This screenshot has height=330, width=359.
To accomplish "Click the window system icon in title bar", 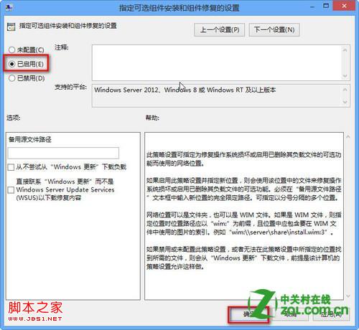I will point(9,8).
